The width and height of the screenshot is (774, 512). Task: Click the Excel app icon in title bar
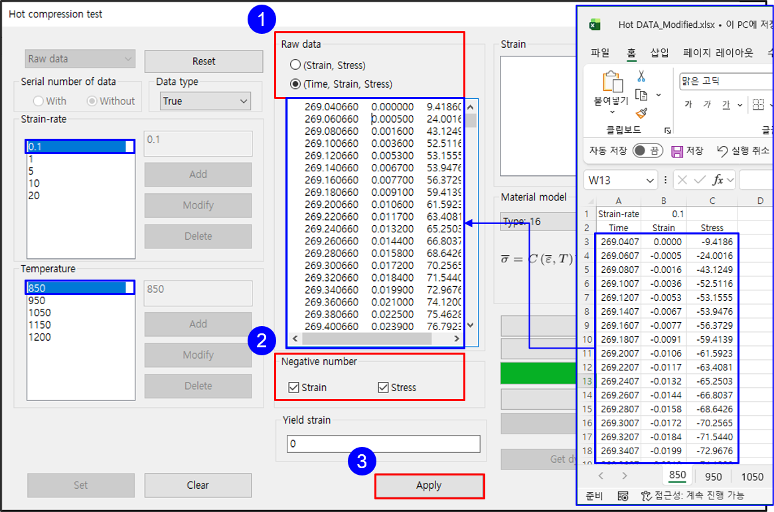pyautogui.click(x=595, y=24)
